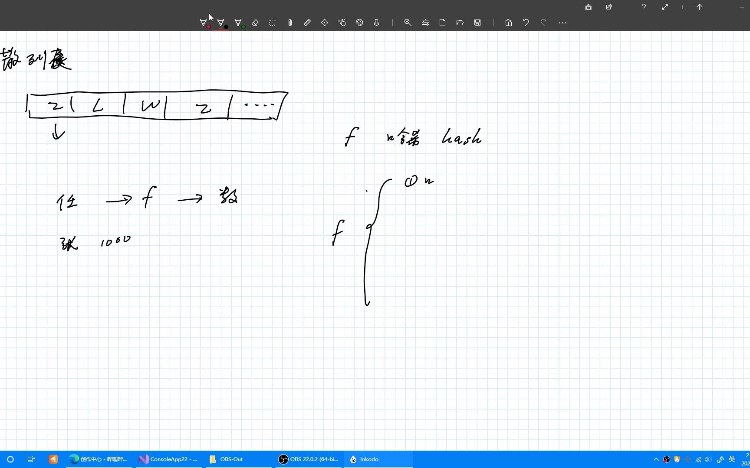The width and height of the screenshot is (750, 468).
Task: Select the green pen tool
Action: 239,23
